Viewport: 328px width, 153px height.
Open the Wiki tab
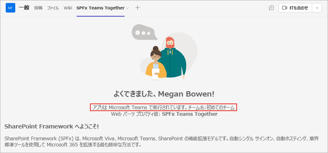coord(68,8)
